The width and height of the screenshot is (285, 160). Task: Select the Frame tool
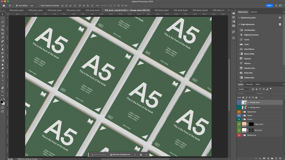3,34
